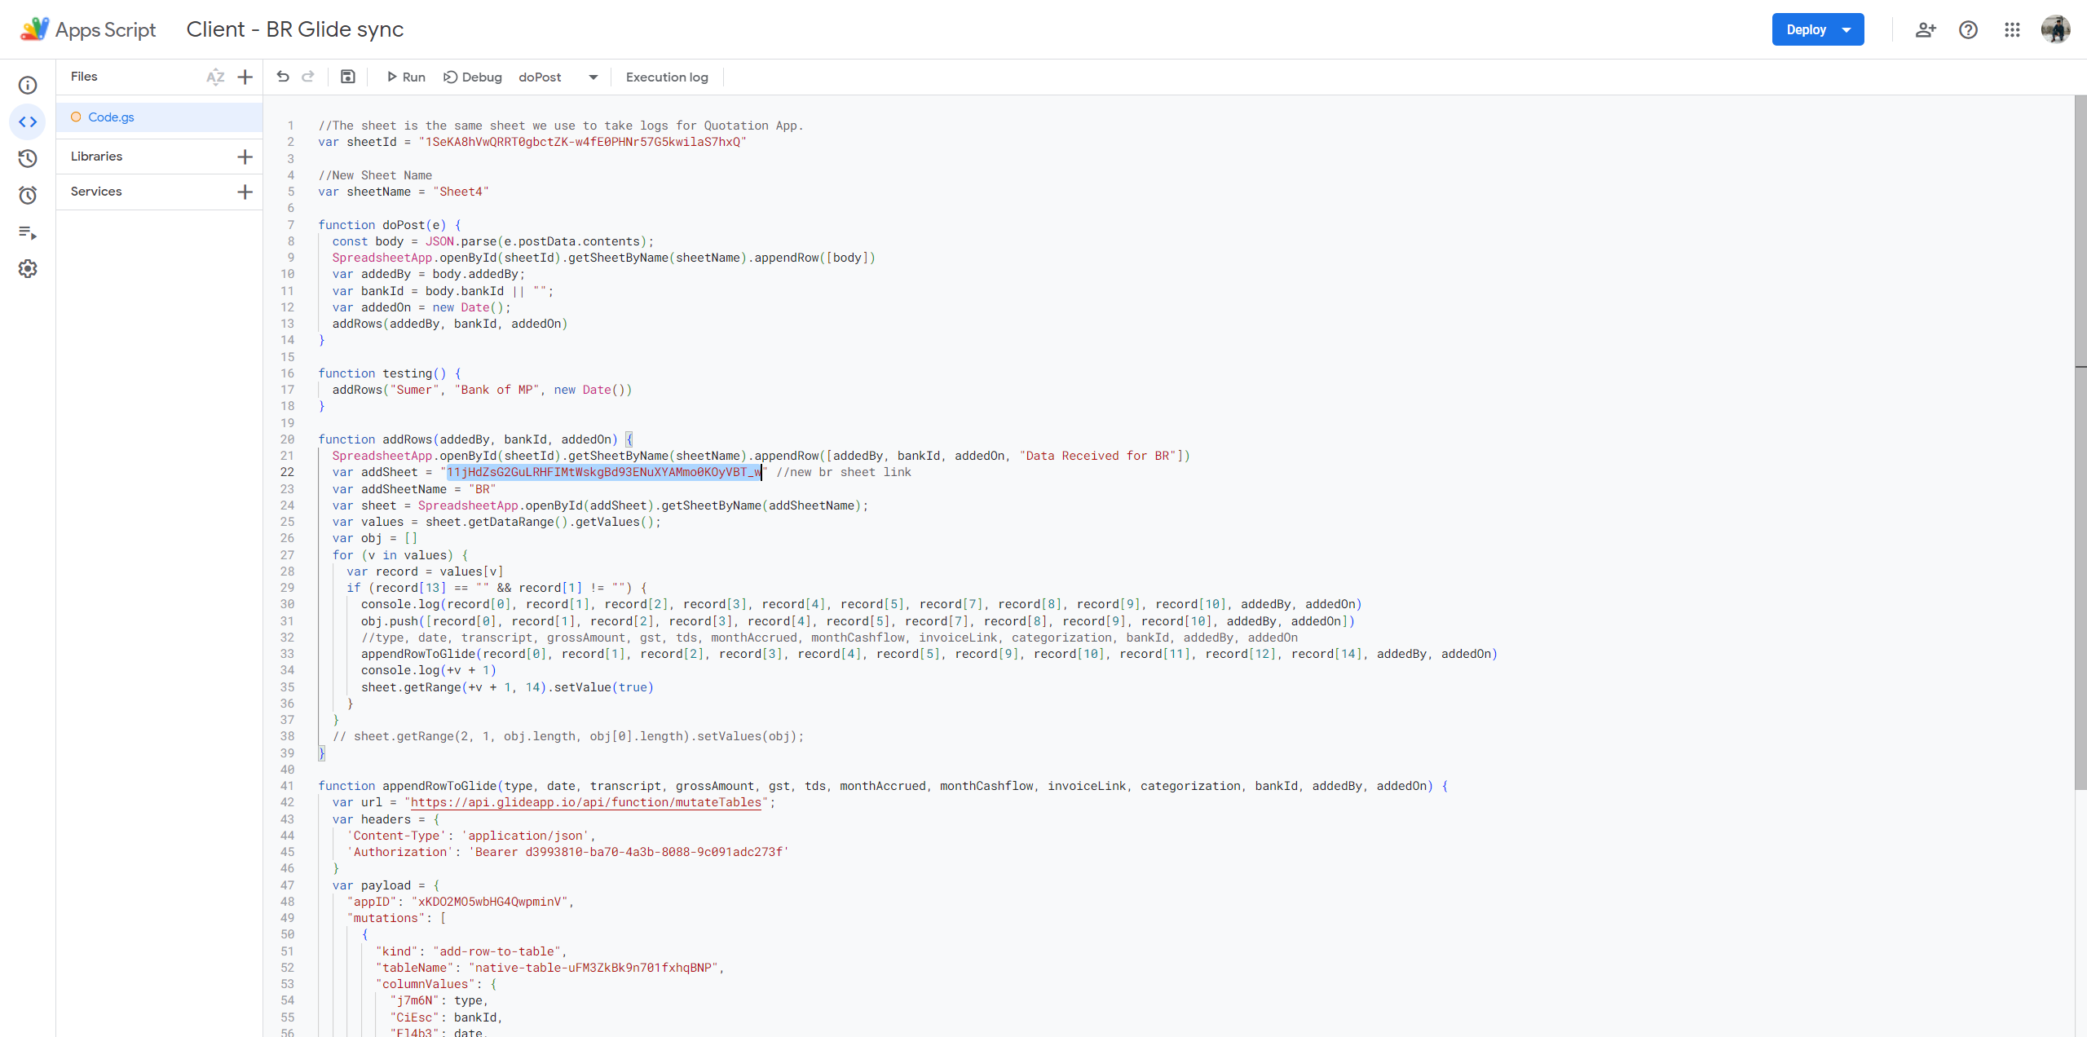The image size is (2087, 1037).
Task: Sort files alphabetically with AZ icon
Action: click(215, 77)
